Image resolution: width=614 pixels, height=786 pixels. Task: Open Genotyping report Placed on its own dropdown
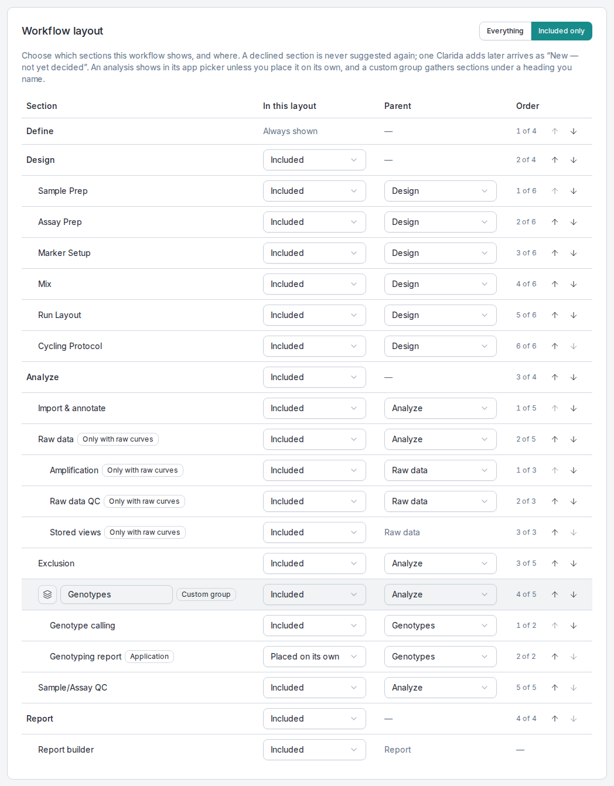click(315, 657)
